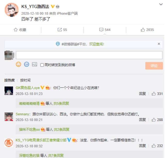Click the repost icon showing 55
Screen dimensions: 165x158
click(60, 30)
